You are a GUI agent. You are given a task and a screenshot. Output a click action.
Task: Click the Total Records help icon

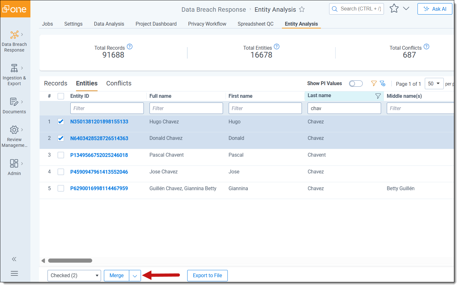(x=130, y=47)
